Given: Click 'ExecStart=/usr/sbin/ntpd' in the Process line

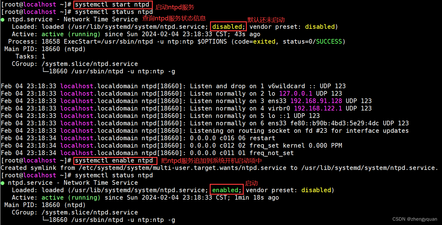Looking at the screenshot, I should click(108, 41).
